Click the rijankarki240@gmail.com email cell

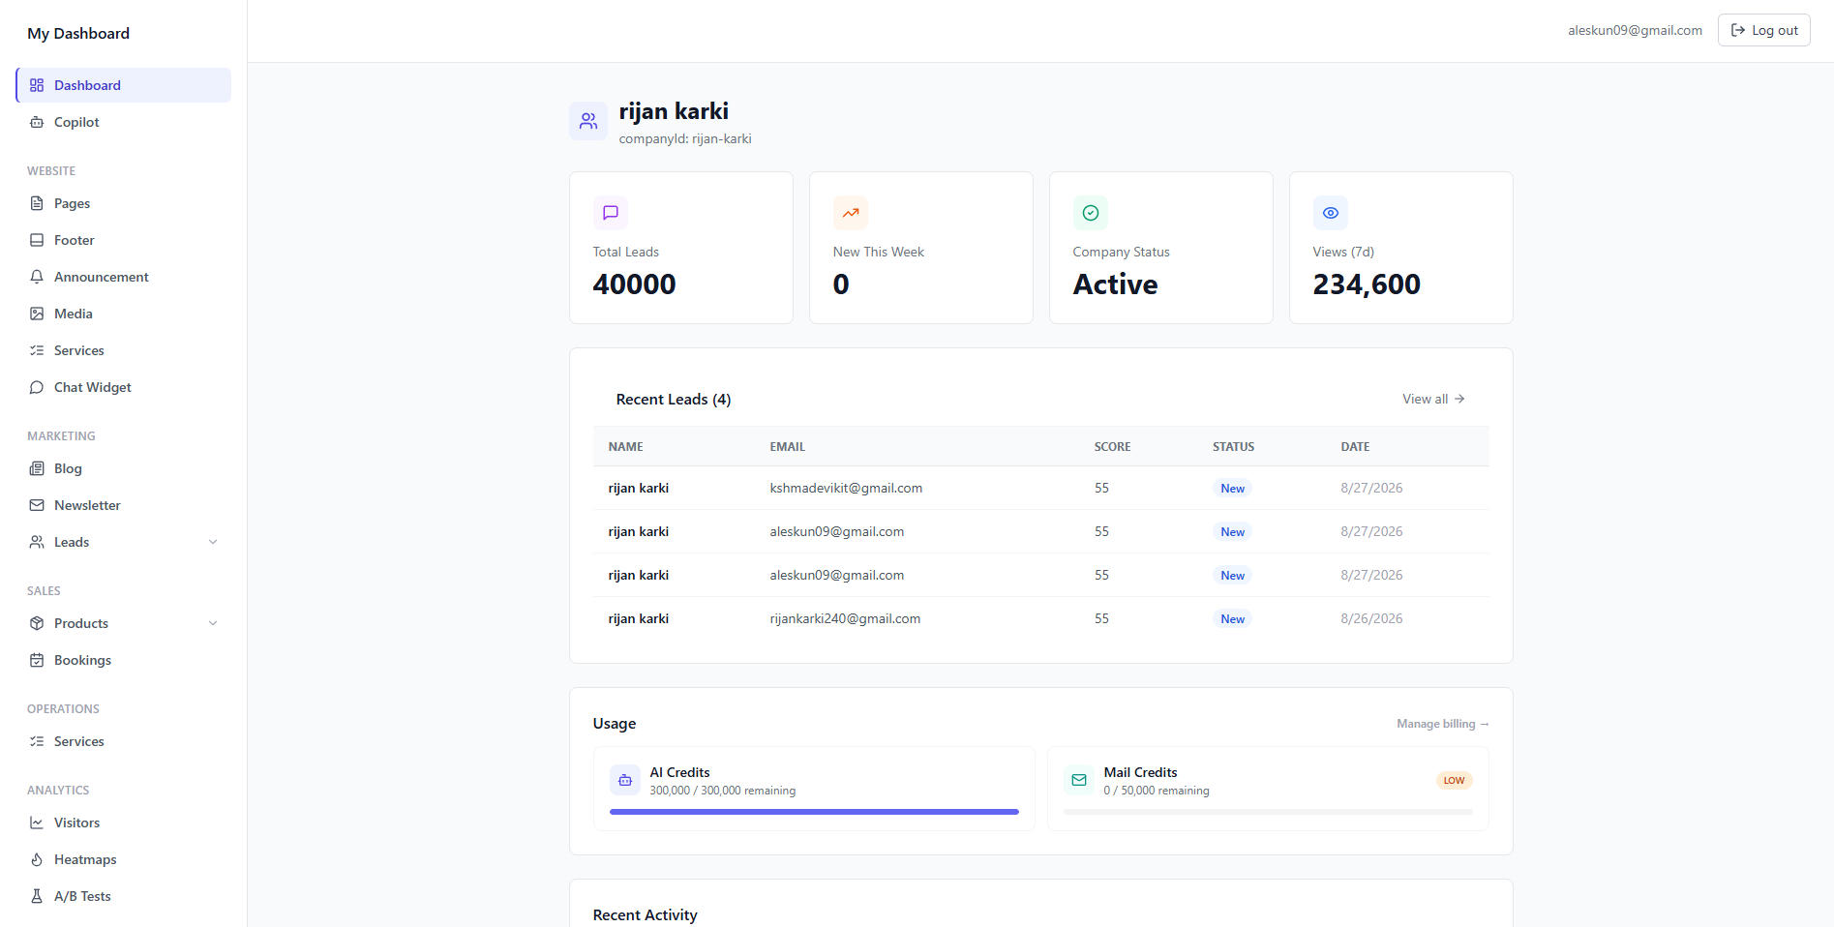click(845, 618)
